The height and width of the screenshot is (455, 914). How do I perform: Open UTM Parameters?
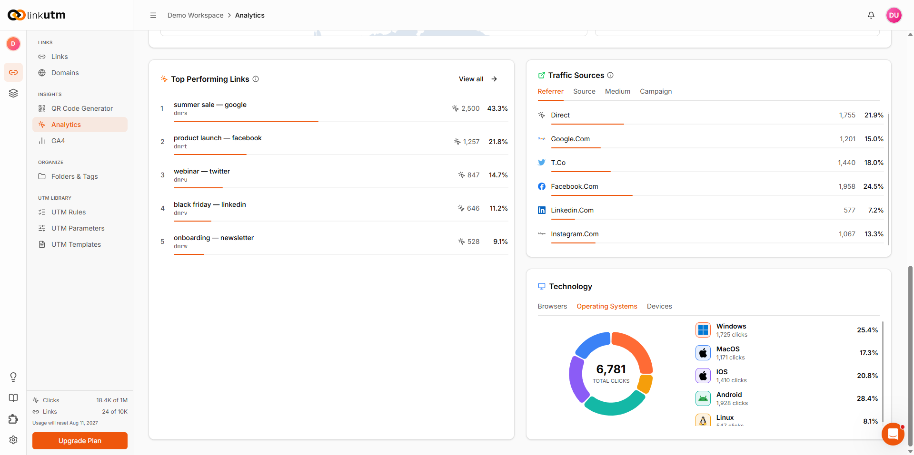click(80, 228)
